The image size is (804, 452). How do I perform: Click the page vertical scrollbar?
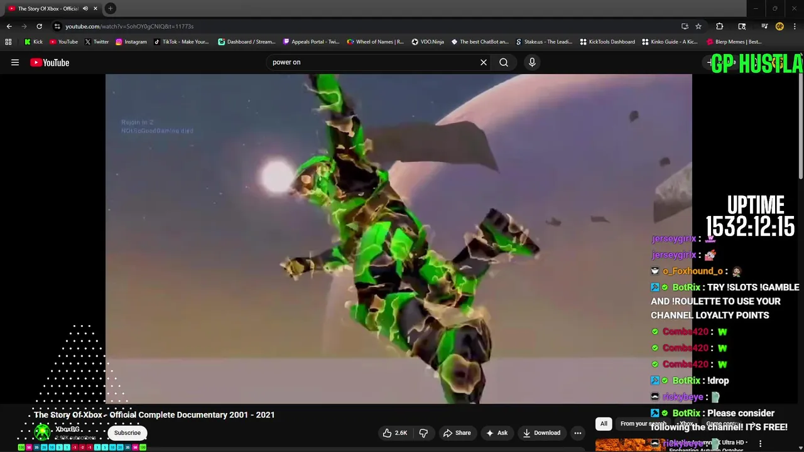click(x=801, y=126)
